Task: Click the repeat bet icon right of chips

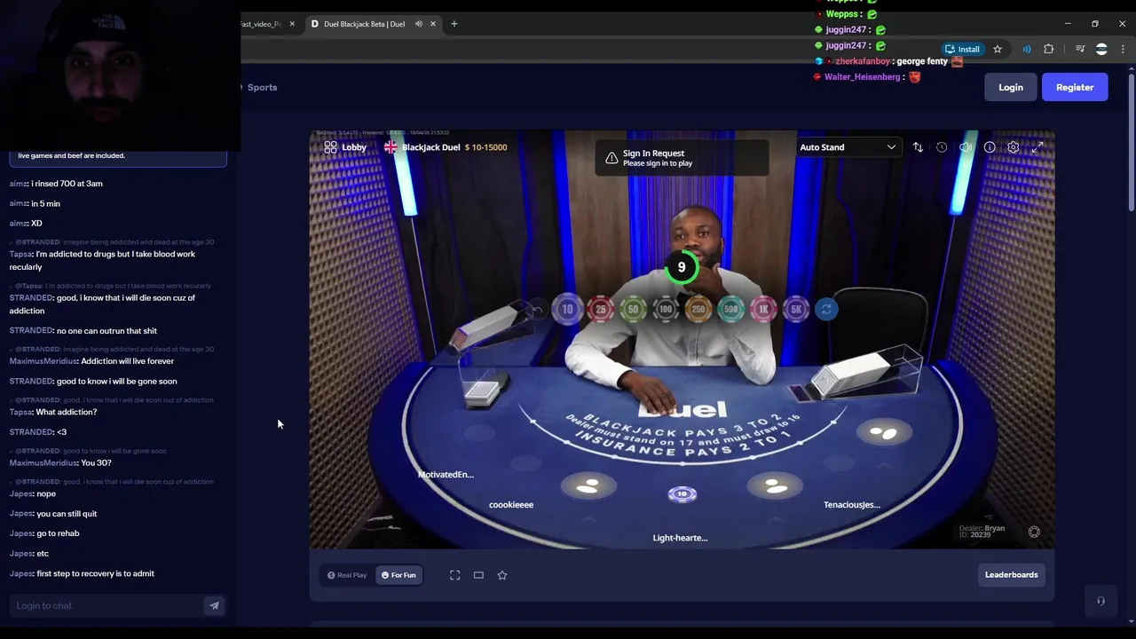Action: [826, 309]
